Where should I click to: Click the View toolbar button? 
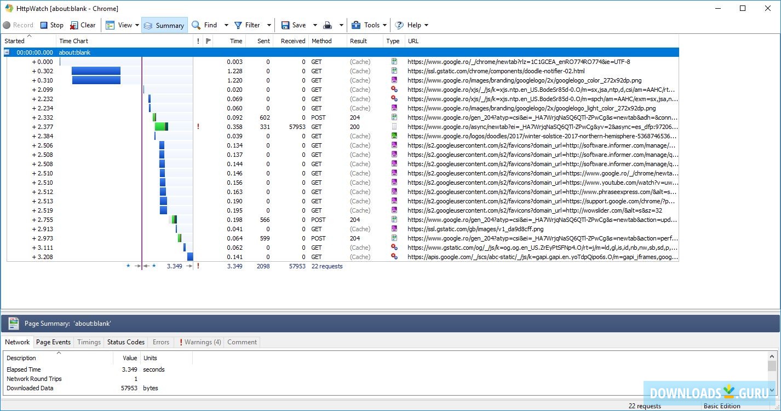coord(119,25)
